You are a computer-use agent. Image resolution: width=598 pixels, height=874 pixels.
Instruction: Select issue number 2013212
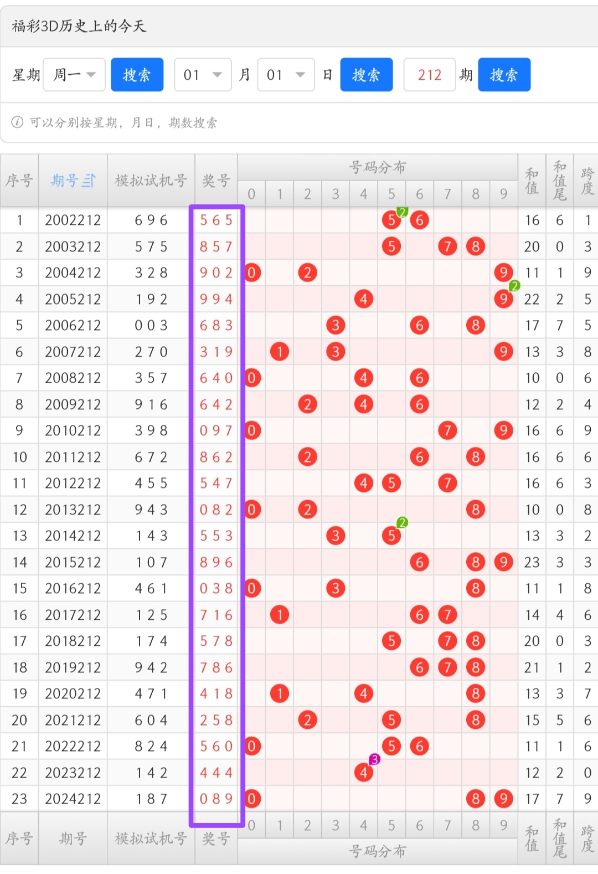point(73,510)
